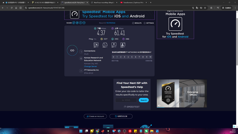
Task: Rate IT7 Networks a 1
Action: [x=117, y=57]
